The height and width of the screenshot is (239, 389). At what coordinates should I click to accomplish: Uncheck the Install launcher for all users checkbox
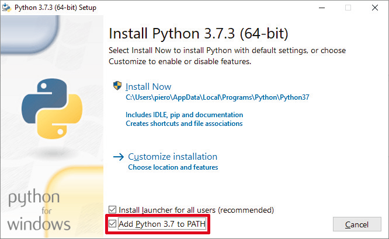(113, 210)
